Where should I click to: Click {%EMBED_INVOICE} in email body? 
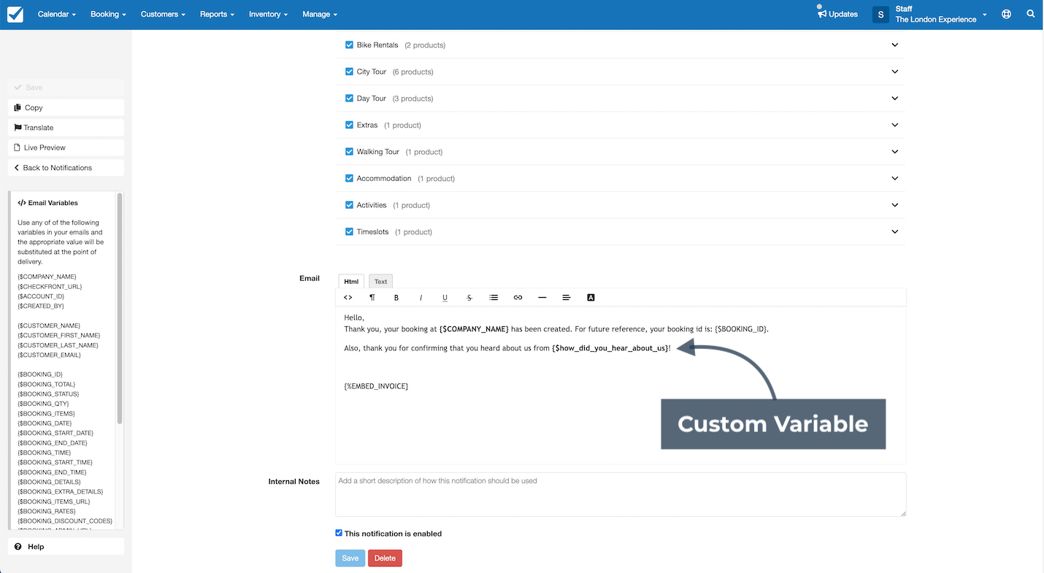(376, 385)
